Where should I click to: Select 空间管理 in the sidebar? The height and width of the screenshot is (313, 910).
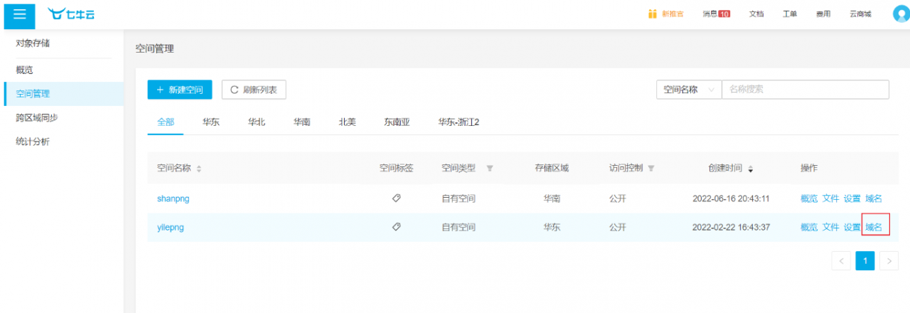(x=63, y=93)
